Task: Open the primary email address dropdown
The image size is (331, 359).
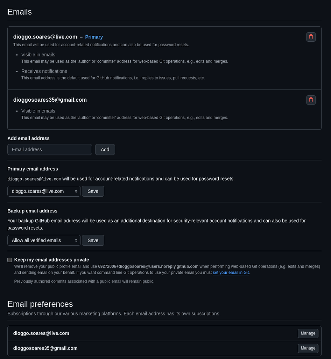Action: click(44, 191)
